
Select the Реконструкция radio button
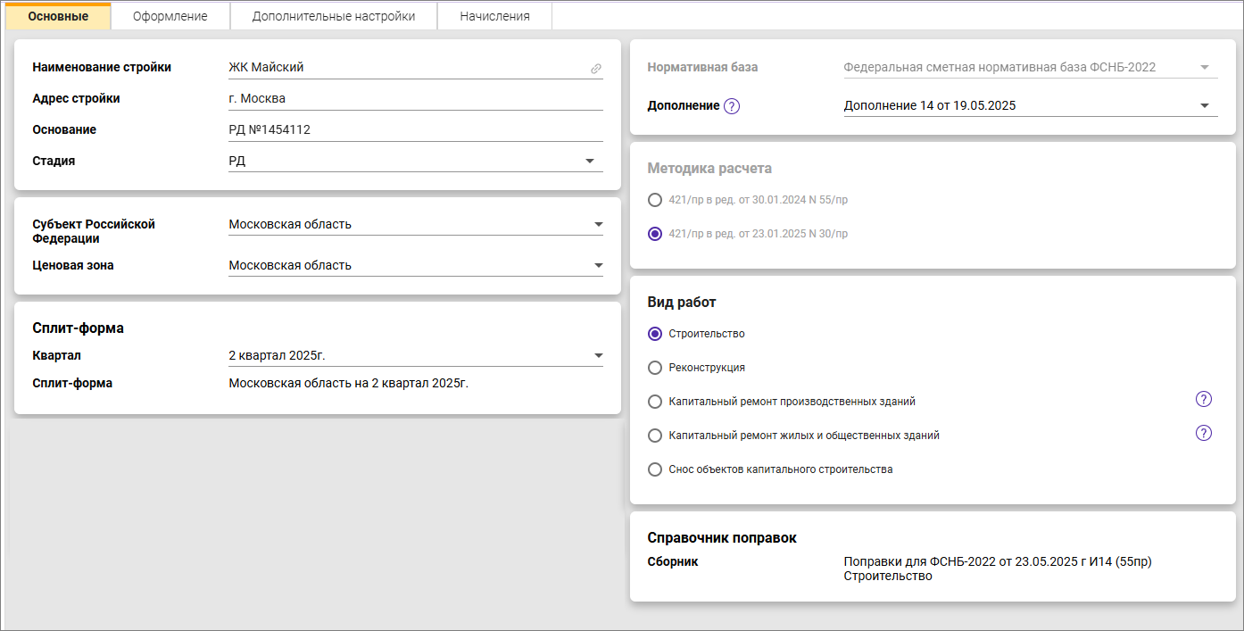click(655, 368)
